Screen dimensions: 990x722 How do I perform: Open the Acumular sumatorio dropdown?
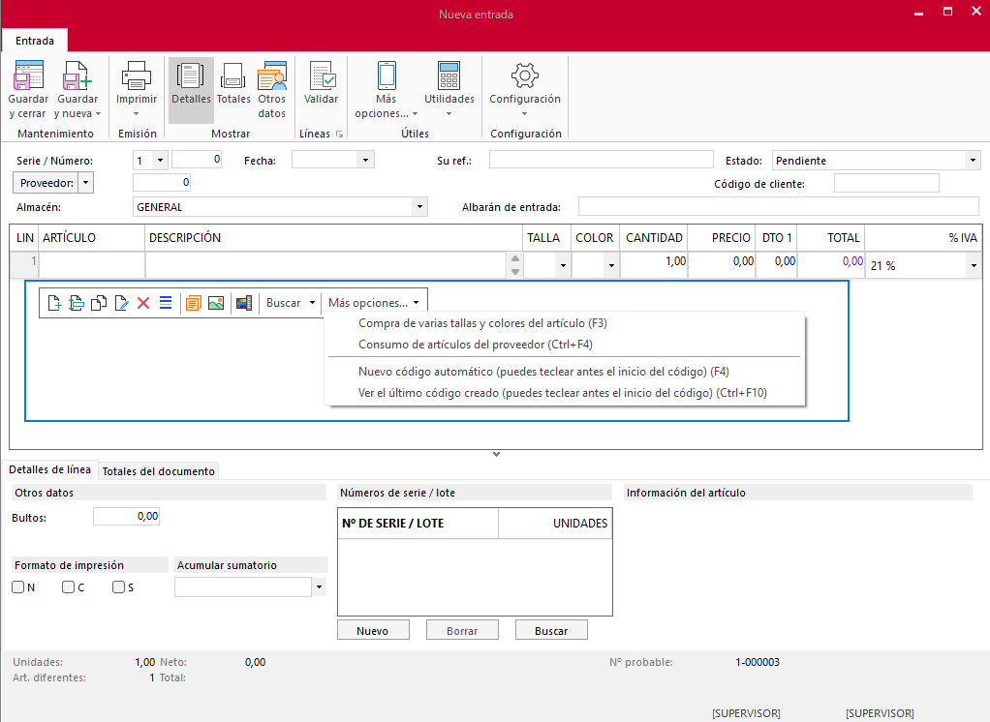pyautogui.click(x=320, y=587)
